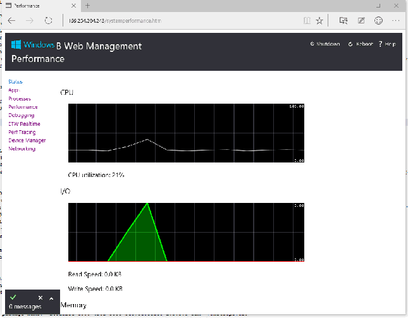Screen dimensions: 408x318
Task: Open reading view book icon
Action: [x=307, y=20]
